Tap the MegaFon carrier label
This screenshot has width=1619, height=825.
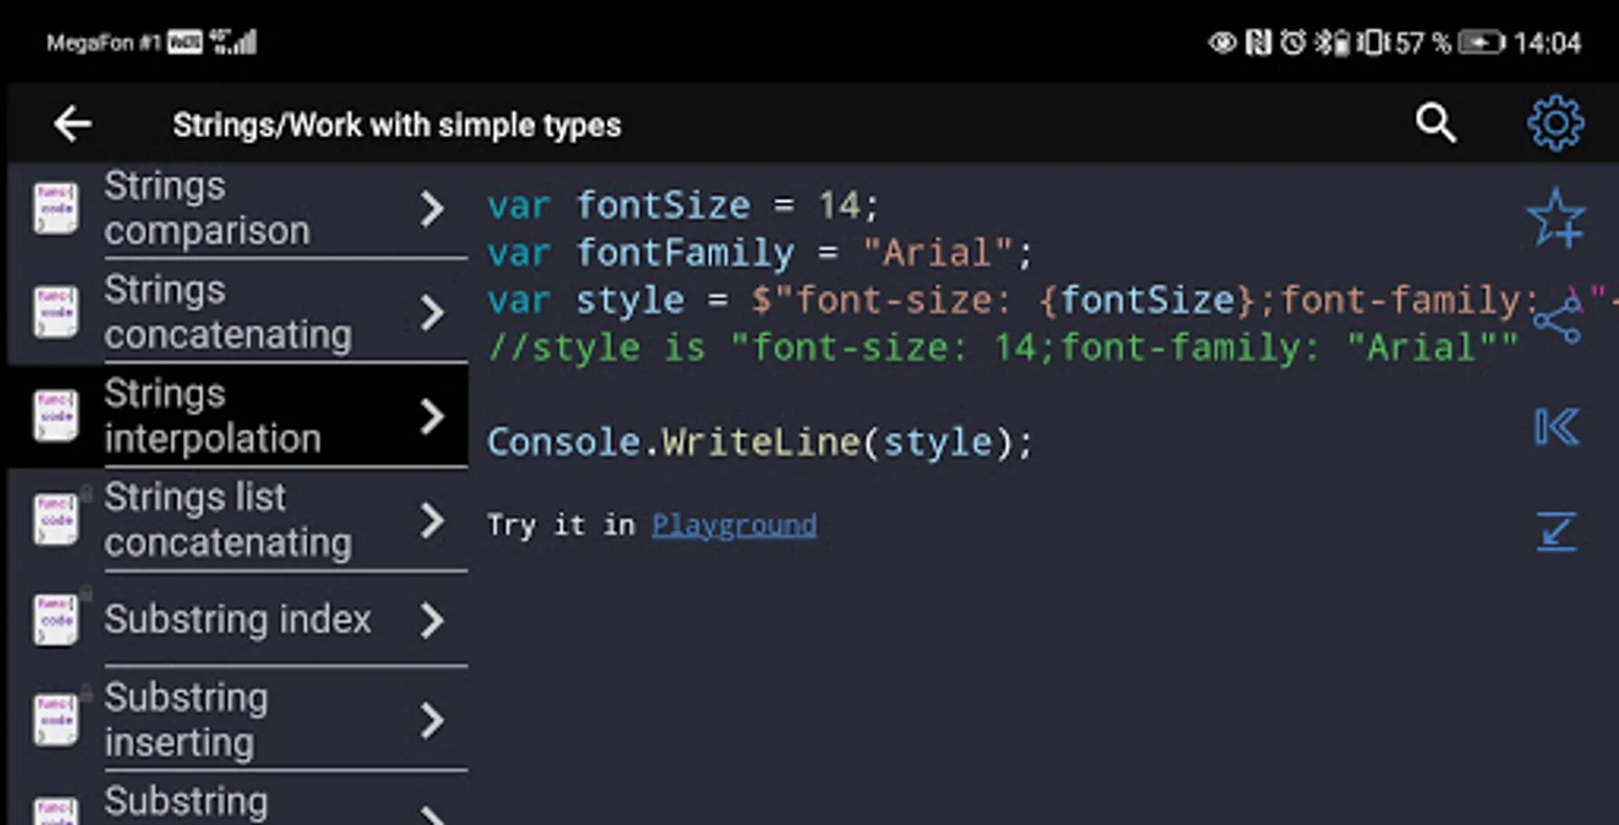coord(104,42)
